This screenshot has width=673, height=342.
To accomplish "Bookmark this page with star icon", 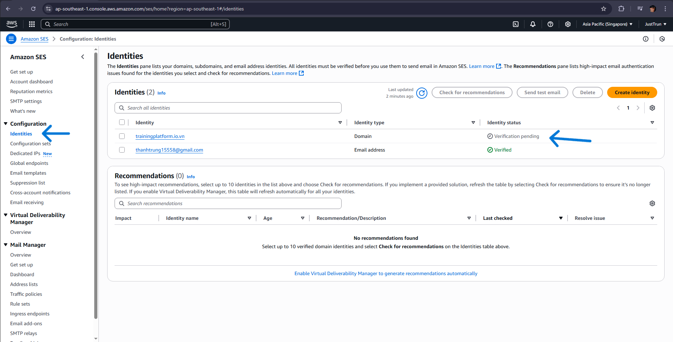I will click(603, 9).
